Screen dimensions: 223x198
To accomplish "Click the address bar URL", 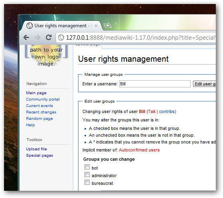I will pyautogui.click(x=141, y=38).
